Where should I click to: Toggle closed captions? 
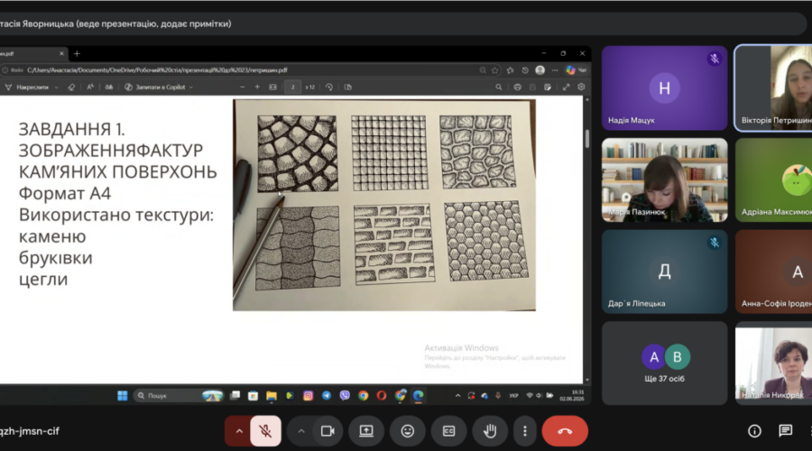tap(448, 431)
